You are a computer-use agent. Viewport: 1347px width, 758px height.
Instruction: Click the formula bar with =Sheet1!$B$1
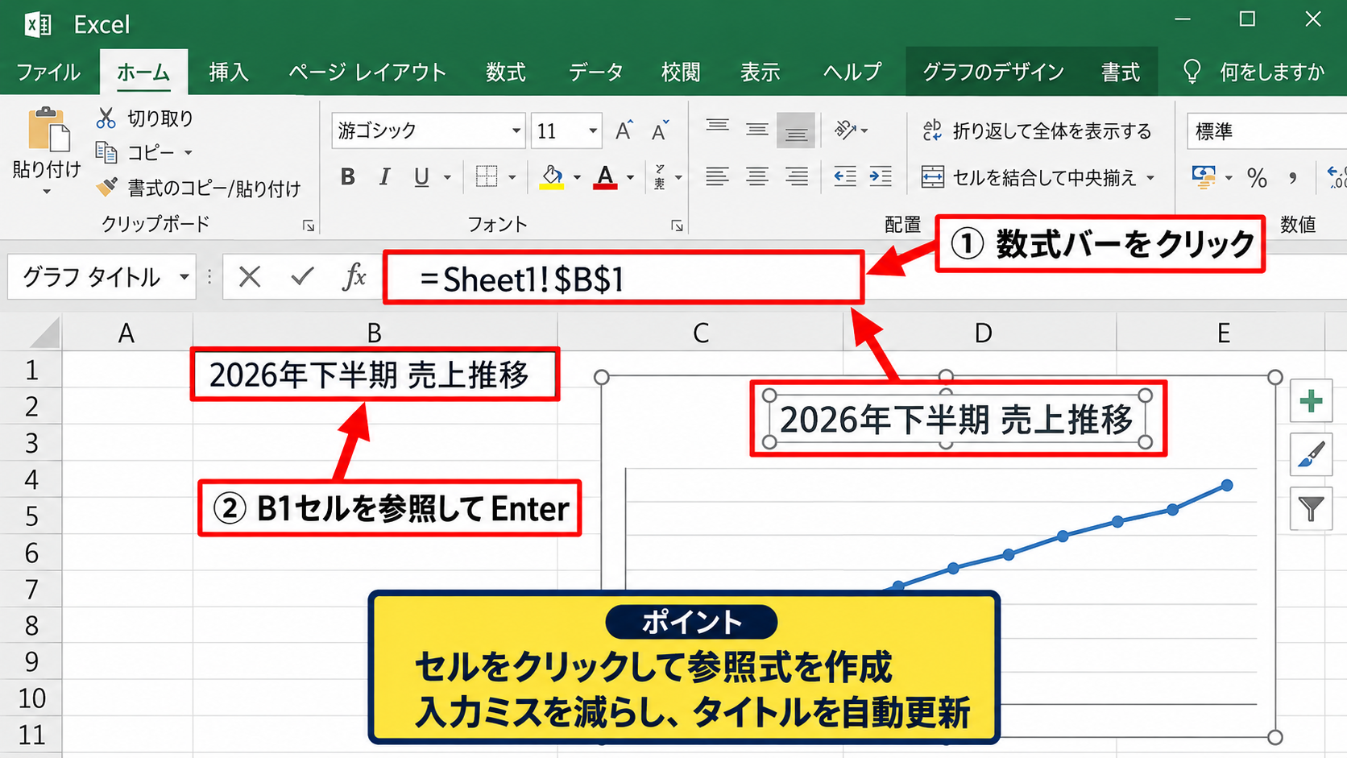(x=624, y=278)
